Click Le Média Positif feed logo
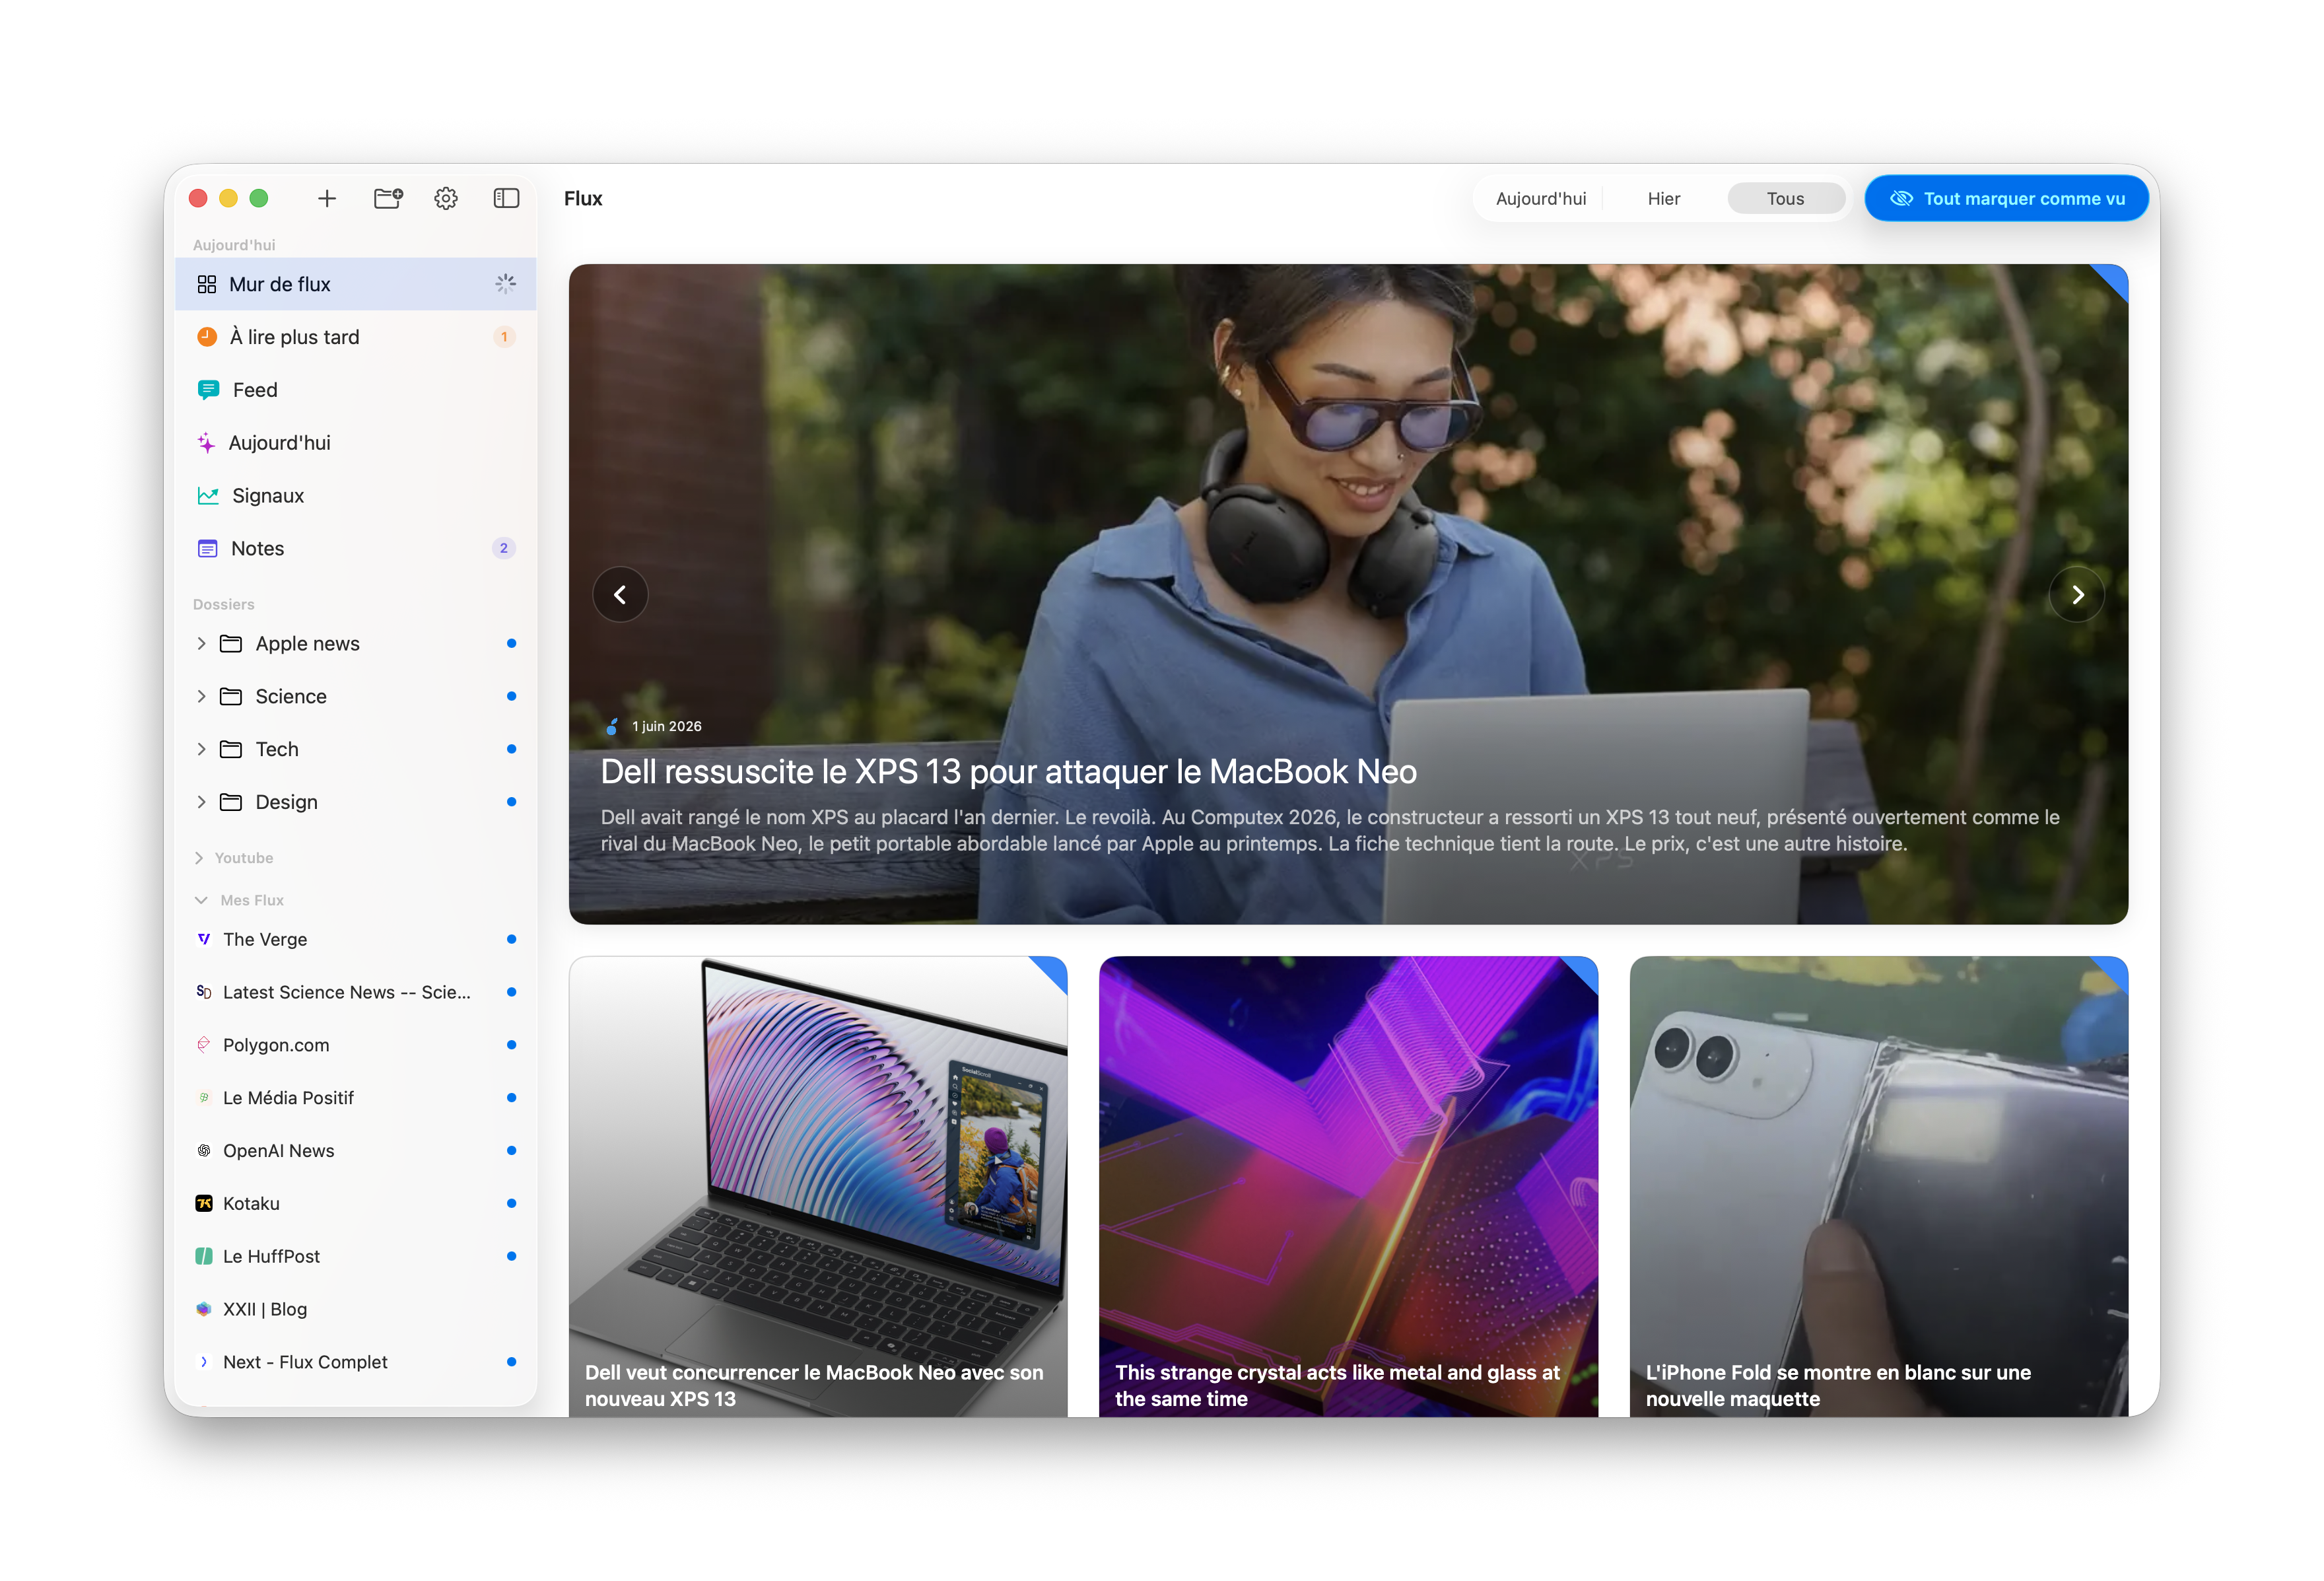 tap(204, 1099)
